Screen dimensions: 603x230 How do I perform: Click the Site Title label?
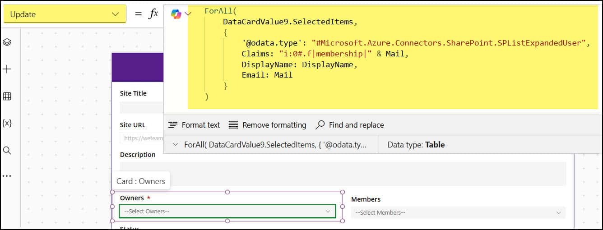tap(133, 93)
